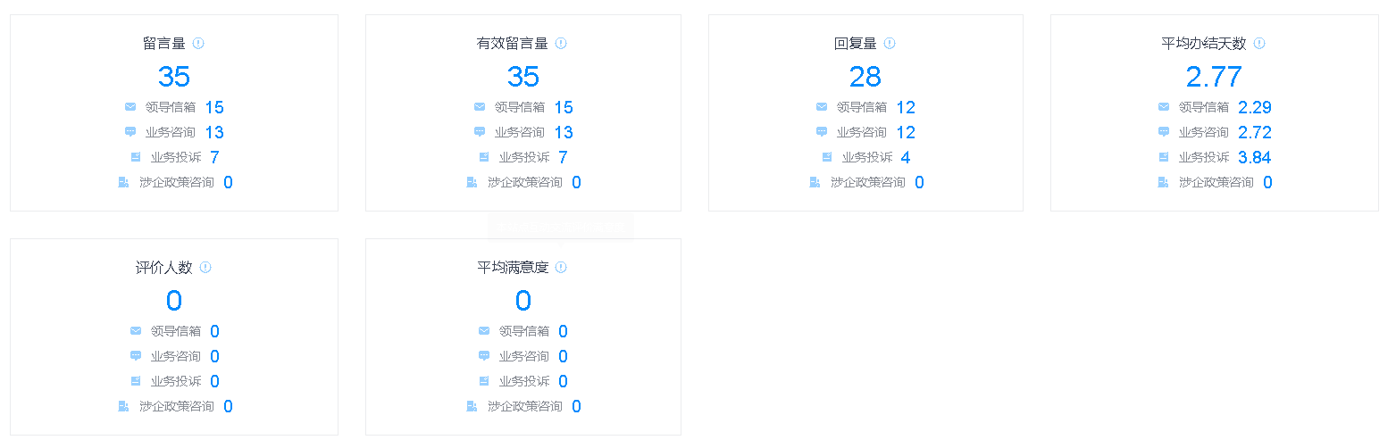The height and width of the screenshot is (440, 1396).
Task: Click info icon next to 回复量
Action: tap(890, 43)
